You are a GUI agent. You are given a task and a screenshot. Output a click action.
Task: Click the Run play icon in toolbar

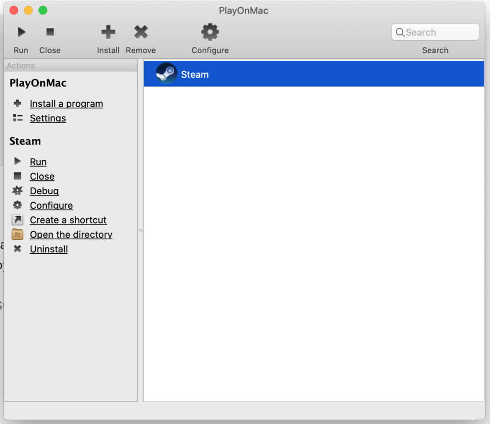point(21,32)
